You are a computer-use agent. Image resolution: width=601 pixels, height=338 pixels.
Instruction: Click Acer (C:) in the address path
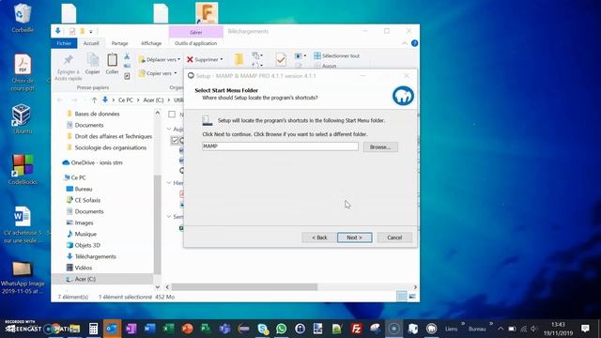point(153,100)
